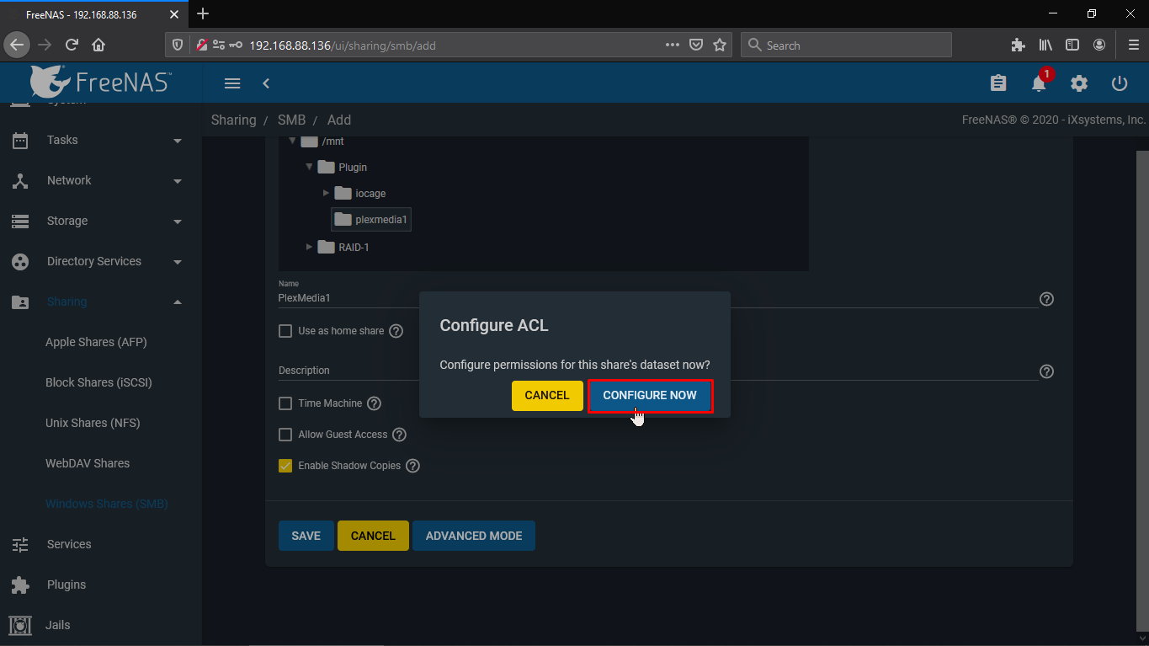Click the browser reload icon
1149x646 pixels.
tap(72, 45)
